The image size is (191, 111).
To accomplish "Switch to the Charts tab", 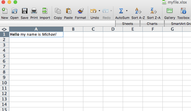I will pyautogui.click(x=152, y=24).
